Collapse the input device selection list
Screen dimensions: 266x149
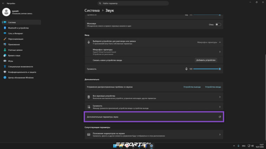(x=220, y=42)
